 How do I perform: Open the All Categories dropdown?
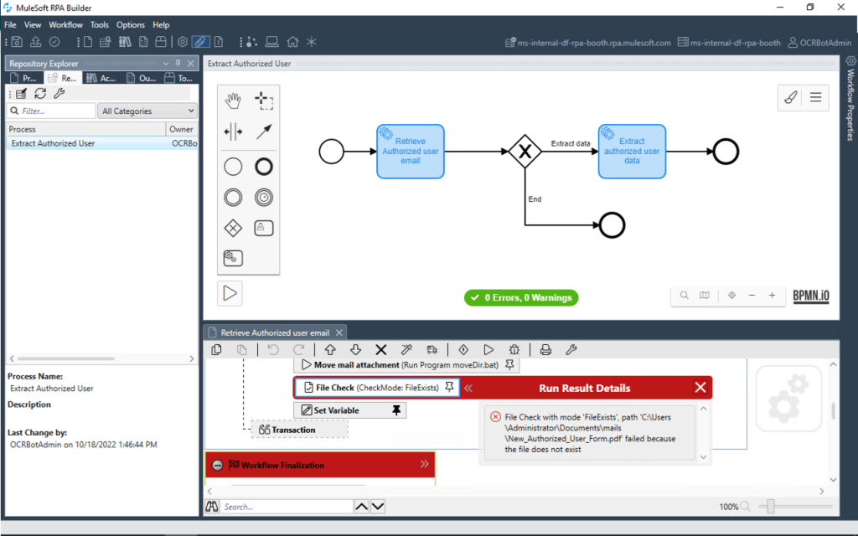coord(147,111)
